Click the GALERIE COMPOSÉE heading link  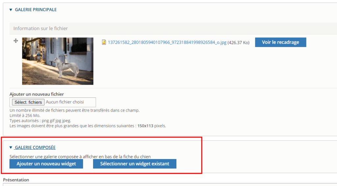[35, 147]
